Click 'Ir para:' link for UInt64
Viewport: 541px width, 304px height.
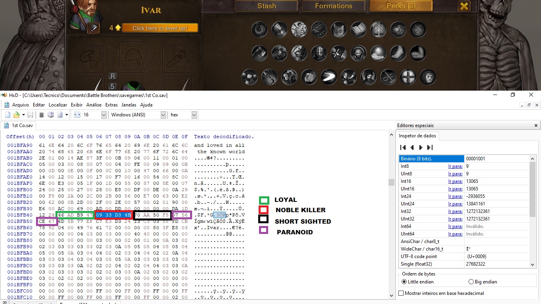coord(455,234)
